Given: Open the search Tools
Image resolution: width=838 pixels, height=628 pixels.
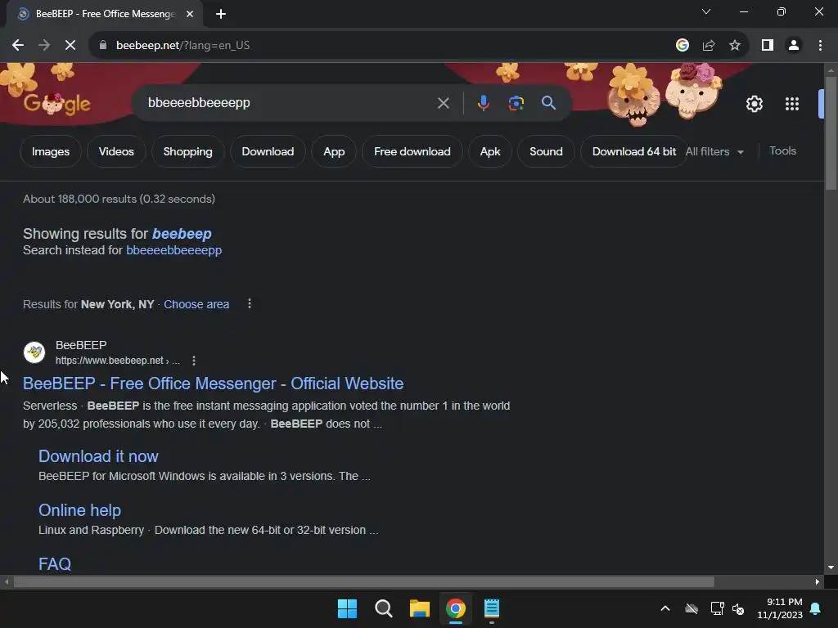Looking at the screenshot, I should click(782, 151).
